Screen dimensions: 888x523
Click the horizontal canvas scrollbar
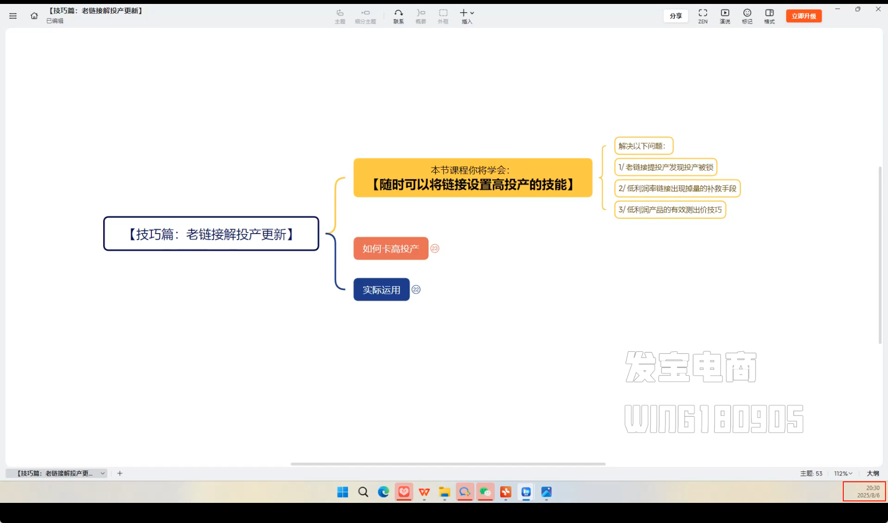(x=448, y=464)
